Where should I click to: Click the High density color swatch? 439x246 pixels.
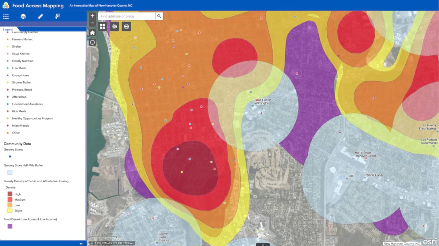coord(10,194)
